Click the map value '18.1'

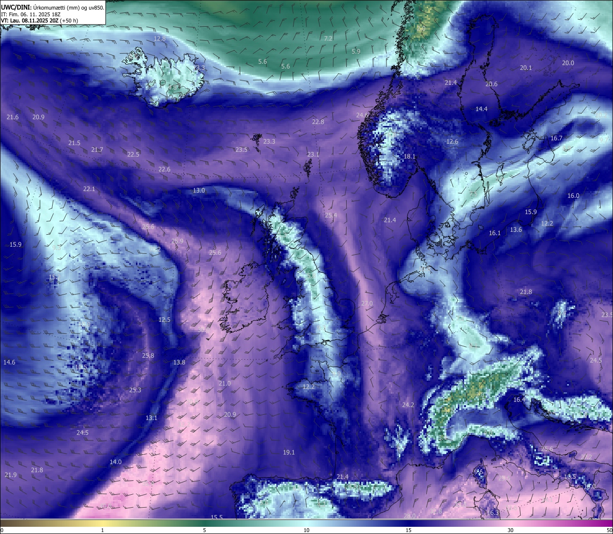409,157
